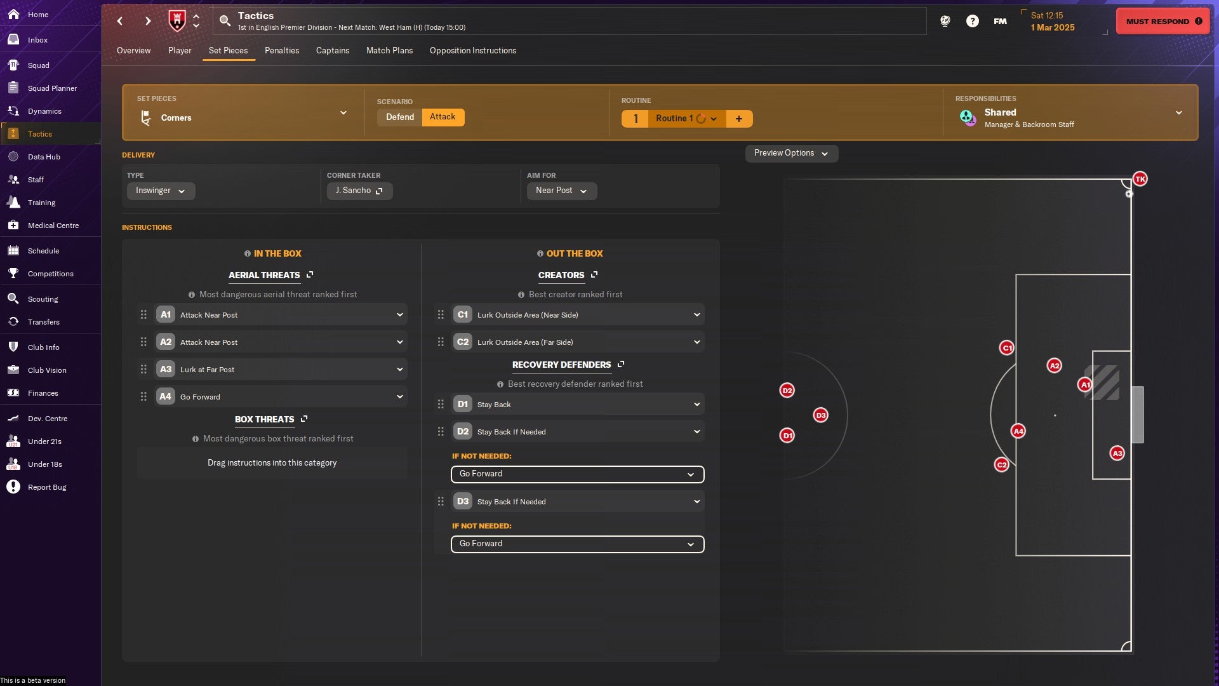1219x686 pixels.
Task: Expand the Preview Options dropdown
Action: tap(790, 153)
